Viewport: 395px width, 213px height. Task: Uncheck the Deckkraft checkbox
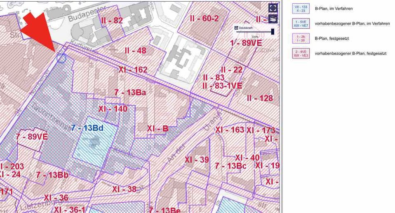point(236,28)
